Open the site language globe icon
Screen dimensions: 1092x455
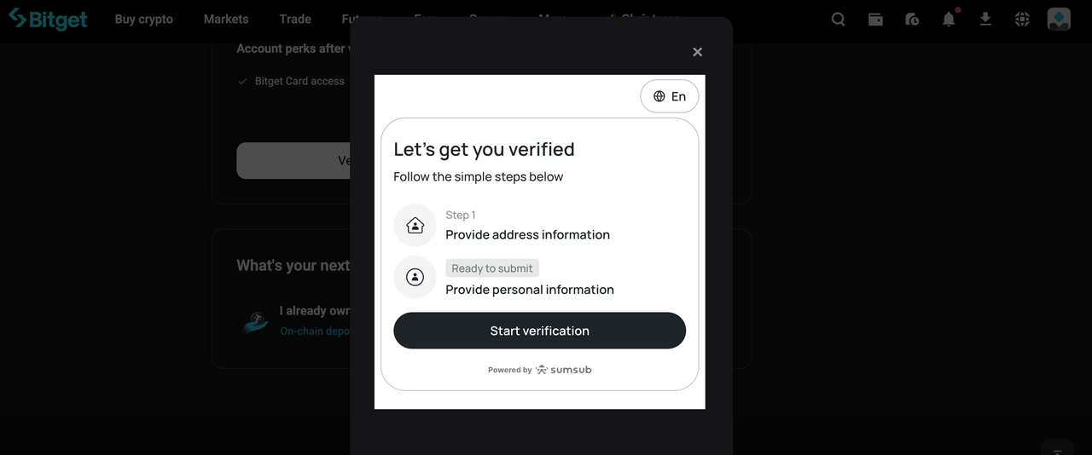(1022, 19)
